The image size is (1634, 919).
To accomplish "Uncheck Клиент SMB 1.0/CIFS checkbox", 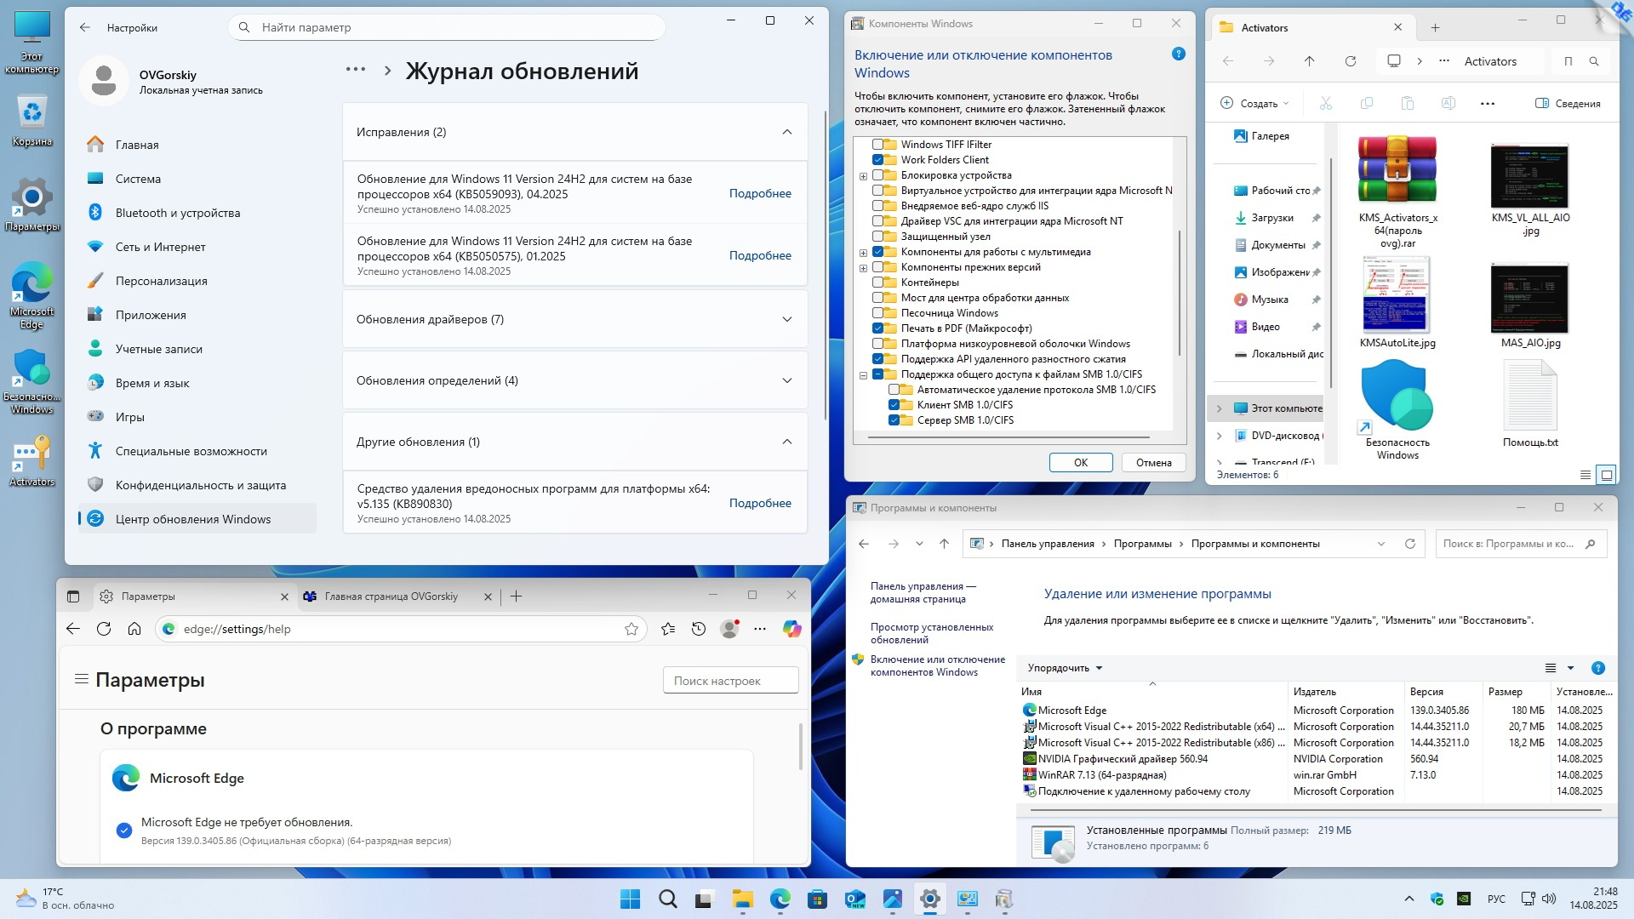I will pos(894,405).
